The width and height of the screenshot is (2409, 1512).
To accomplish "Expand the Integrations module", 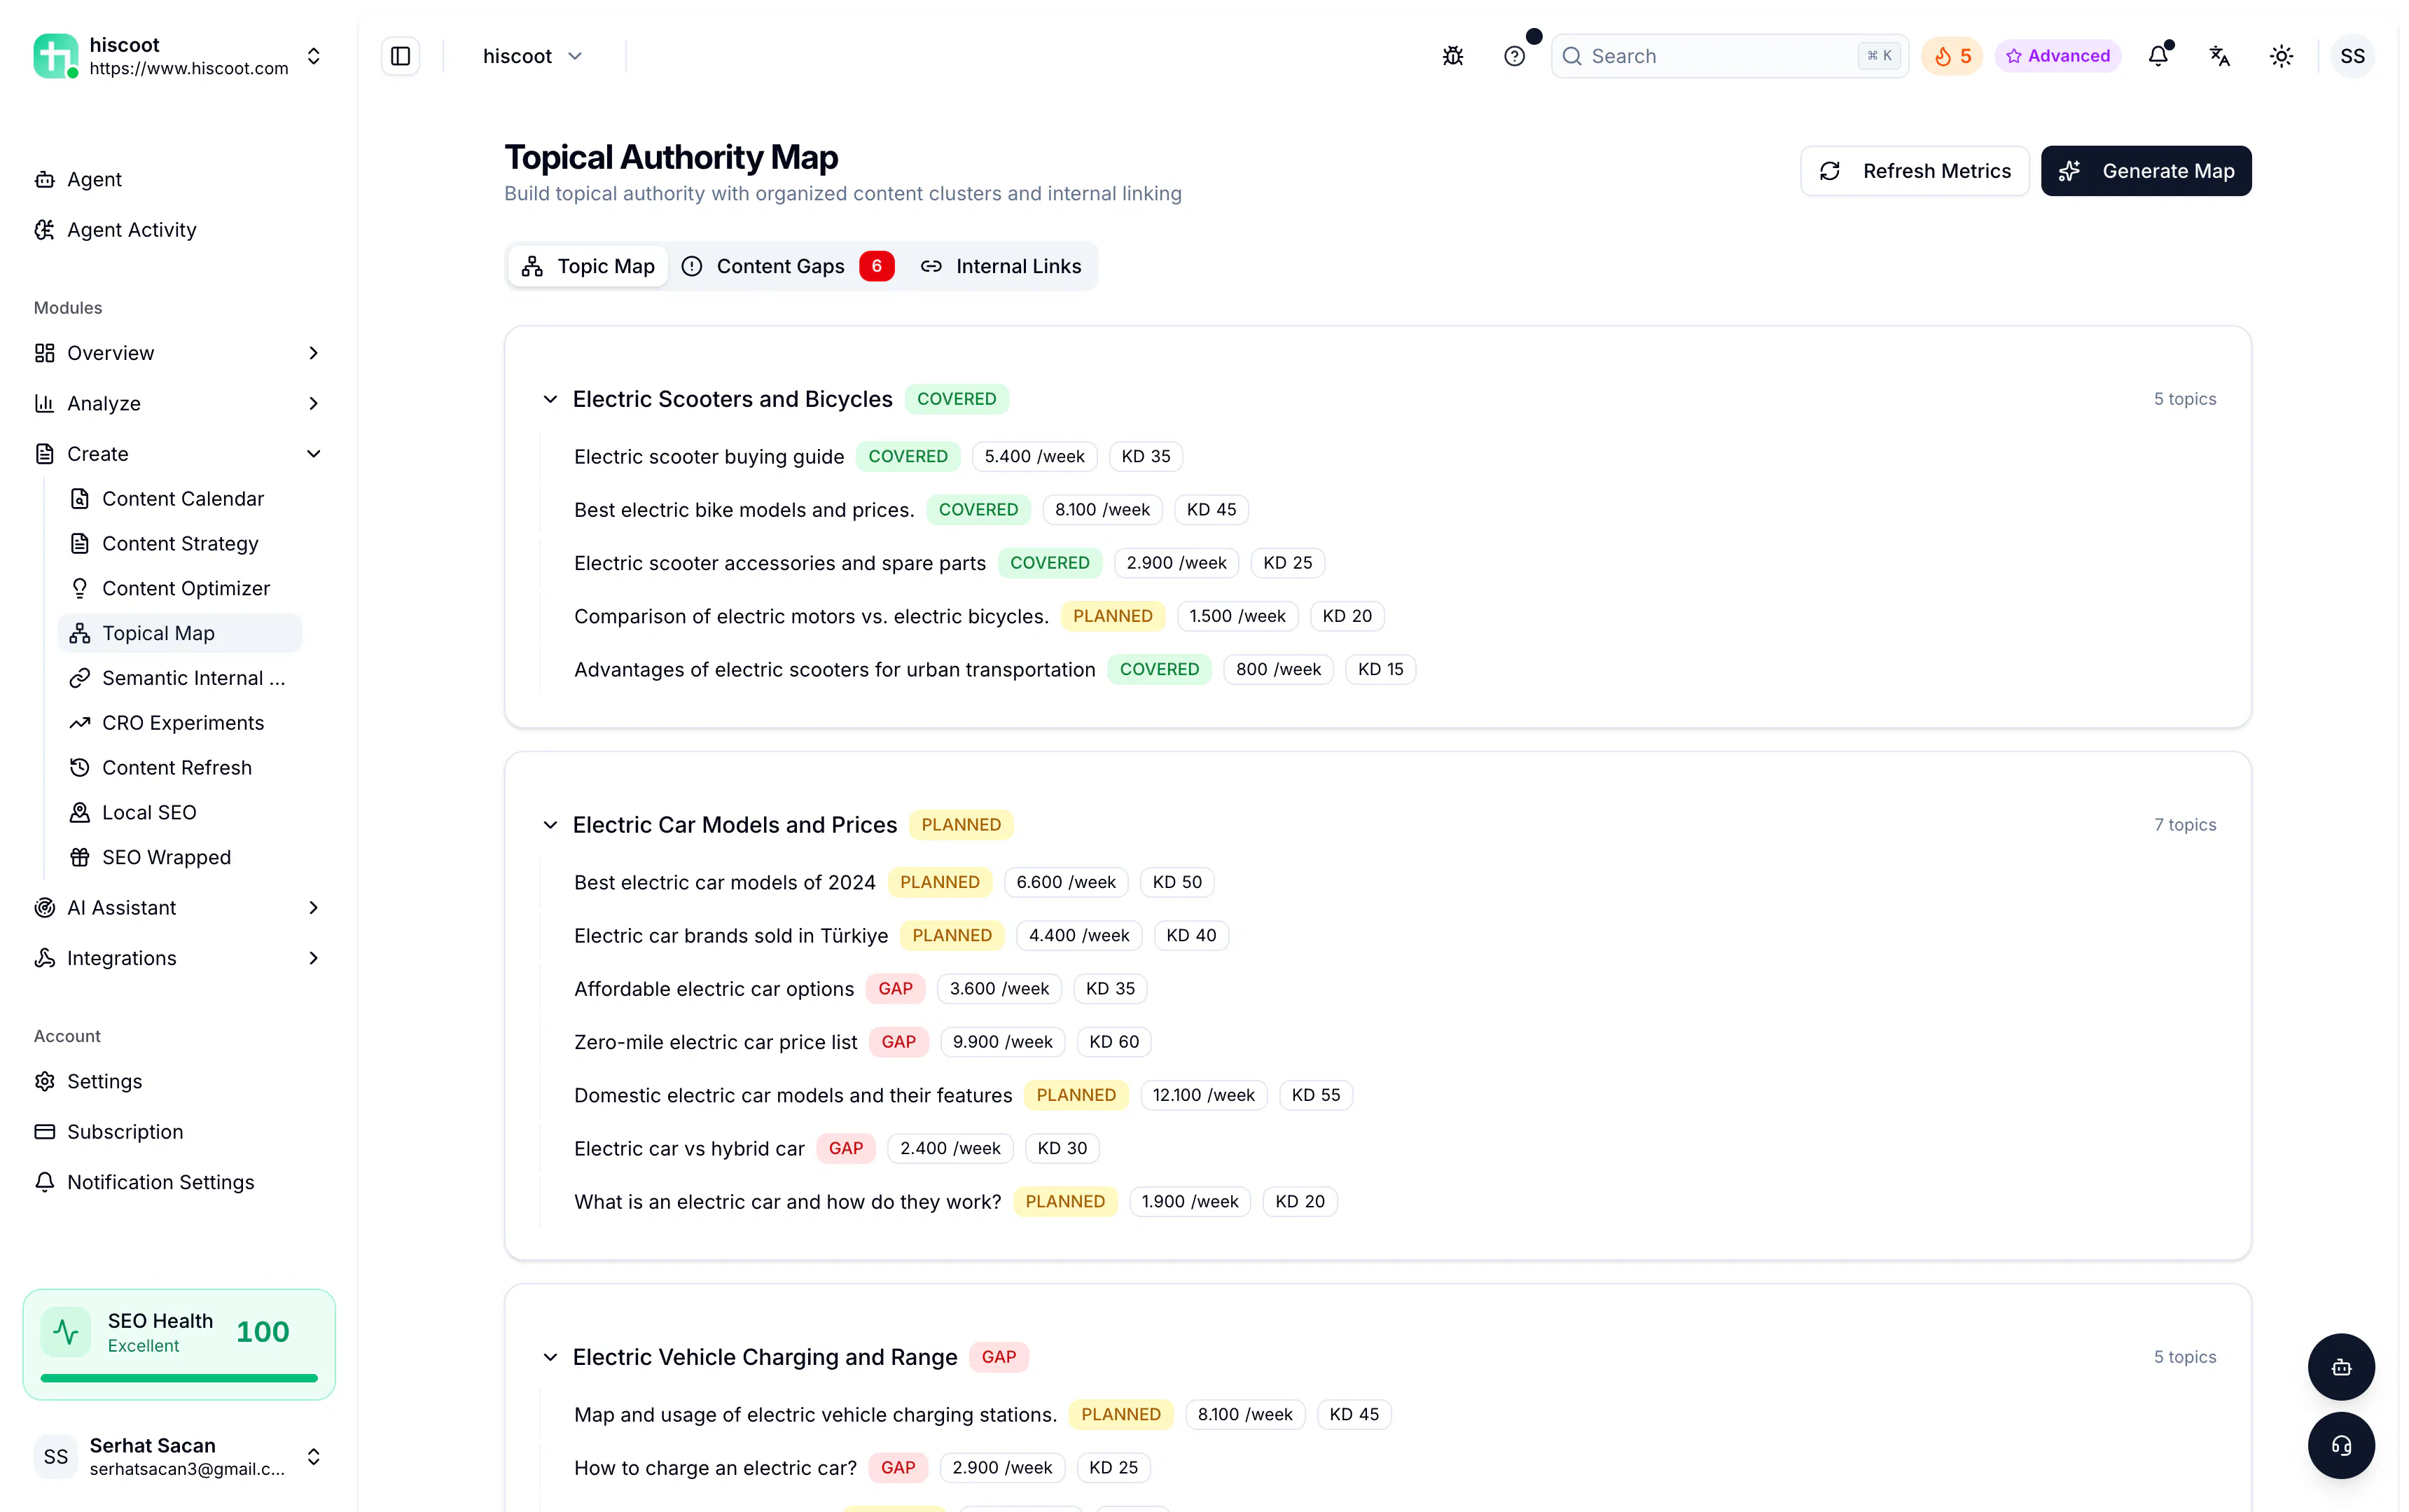I will (179, 958).
